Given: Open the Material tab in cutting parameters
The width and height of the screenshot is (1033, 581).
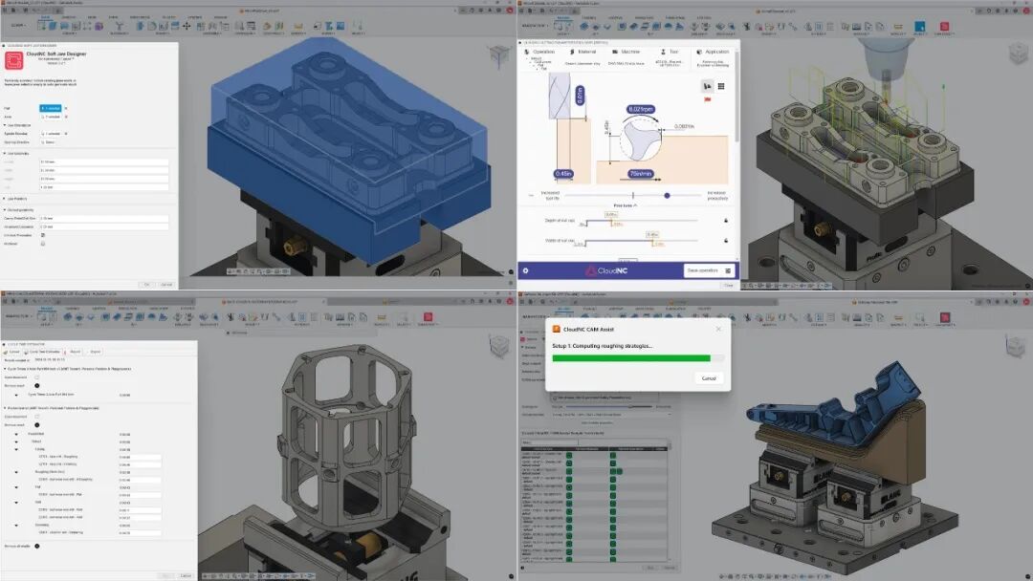Looking at the screenshot, I should (x=582, y=52).
